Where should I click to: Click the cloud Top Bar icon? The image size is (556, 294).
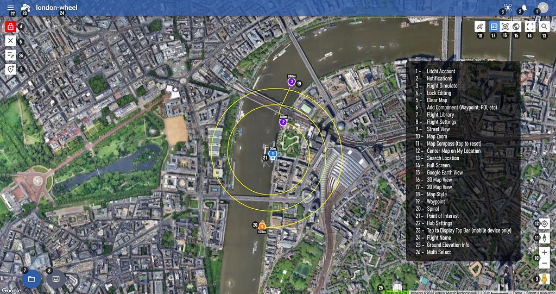click(x=26, y=7)
